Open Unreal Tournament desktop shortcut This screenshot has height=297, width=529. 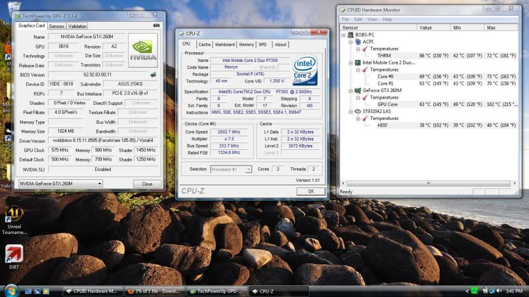click(x=14, y=221)
